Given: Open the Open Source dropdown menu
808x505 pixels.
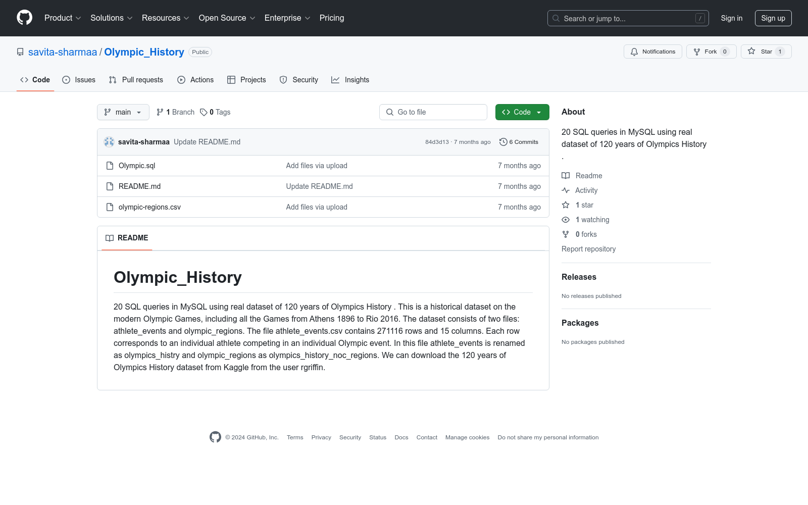Looking at the screenshot, I should tap(227, 18).
